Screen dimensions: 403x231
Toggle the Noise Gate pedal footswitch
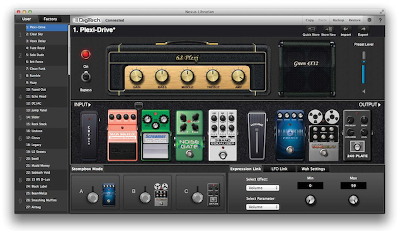click(190, 154)
